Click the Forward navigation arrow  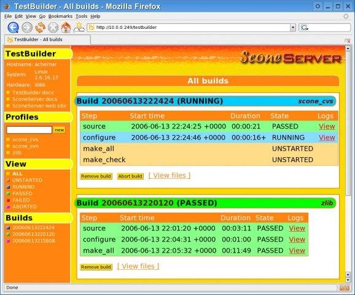(x=27, y=28)
